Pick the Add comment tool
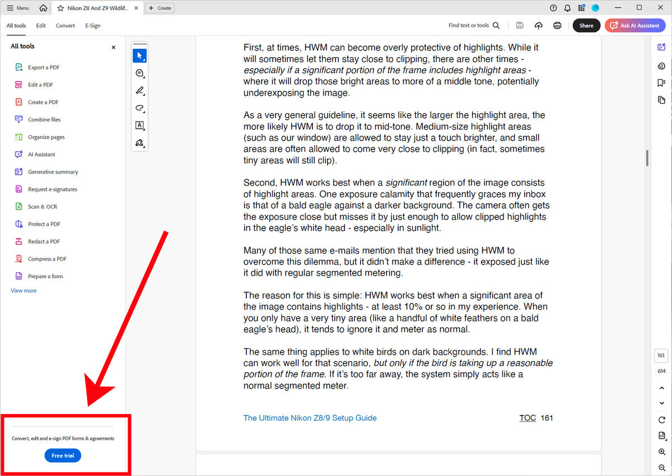Viewport: 672px width, 476px height. [139, 73]
